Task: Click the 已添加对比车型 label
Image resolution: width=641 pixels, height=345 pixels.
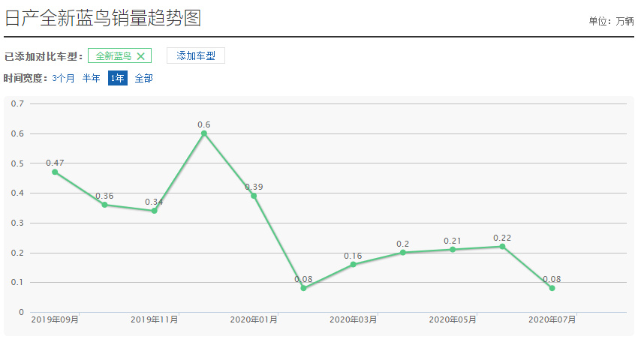Action: click(x=44, y=56)
